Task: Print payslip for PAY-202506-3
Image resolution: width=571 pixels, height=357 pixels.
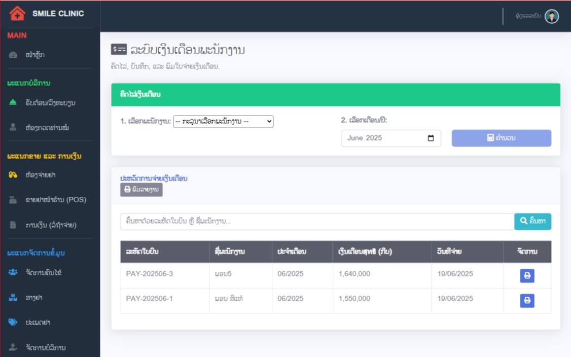Action: click(x=527, y=275)
